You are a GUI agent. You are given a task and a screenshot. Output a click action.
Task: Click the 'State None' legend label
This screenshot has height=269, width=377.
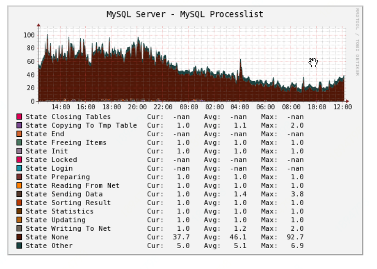point(47,237)
